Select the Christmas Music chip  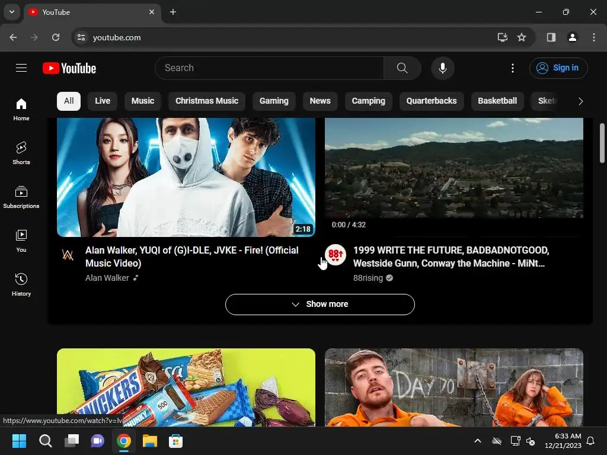tap(207, 101)
